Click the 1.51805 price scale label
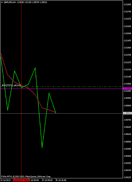Viewport: 132px width, 182px height. tap(128, 5)
